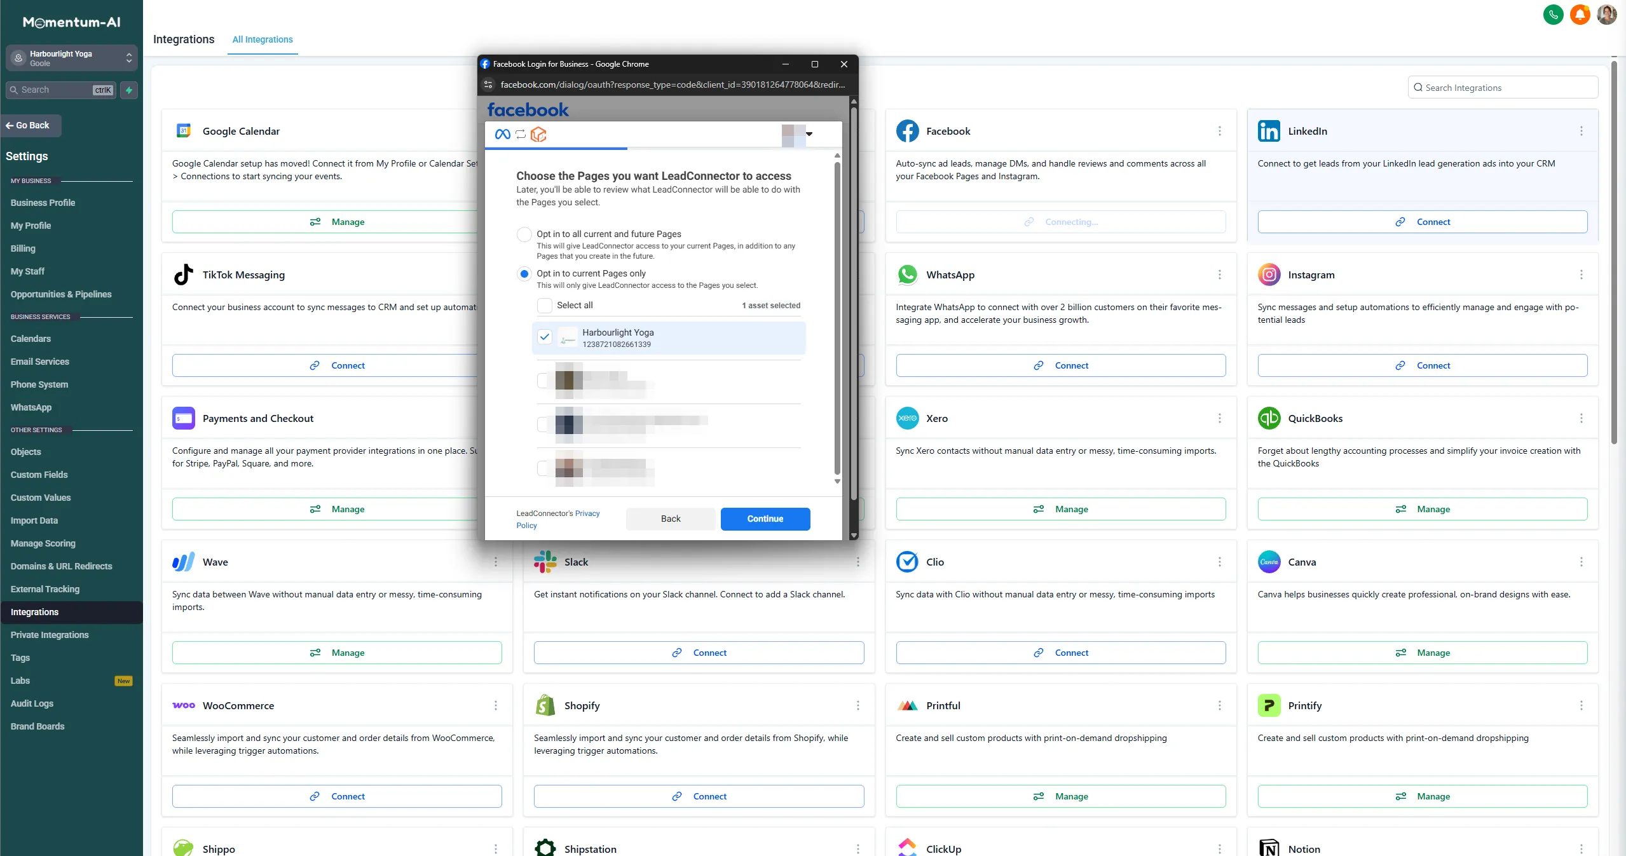The image size is (1626, 856).
Task: Open the Shopify card three-dot menu
Action: [x=857, y=705]
